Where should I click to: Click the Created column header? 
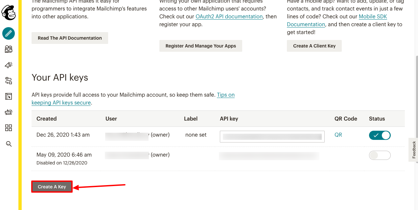tap(46, 119)
